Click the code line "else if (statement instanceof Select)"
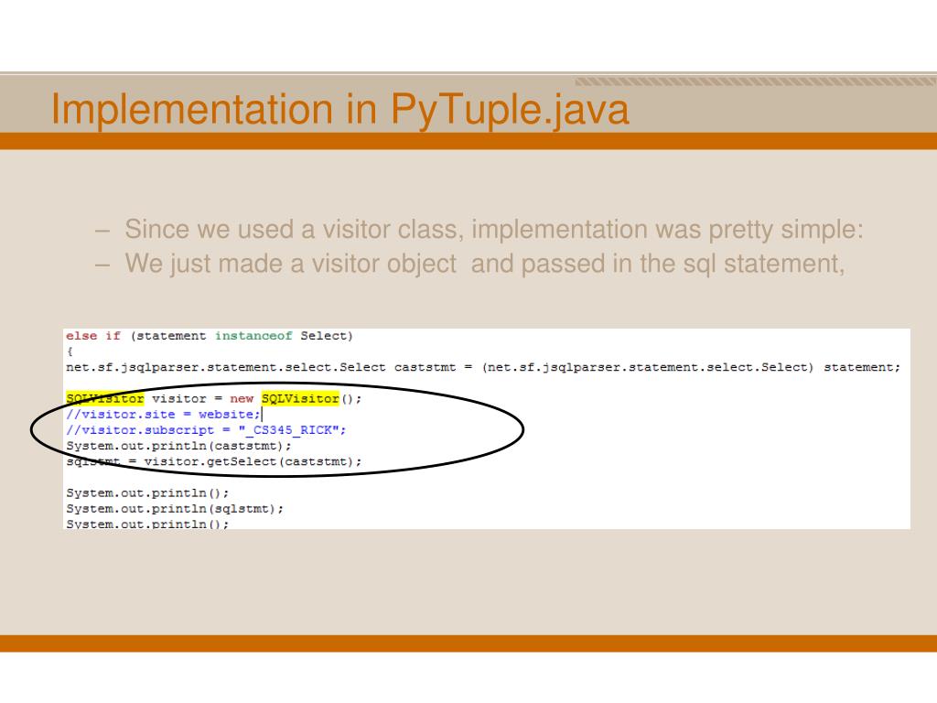This screenshot has width=937, height=703. click(210, 335)
